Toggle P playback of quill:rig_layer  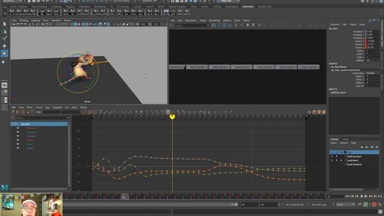[x=337, y=156]
